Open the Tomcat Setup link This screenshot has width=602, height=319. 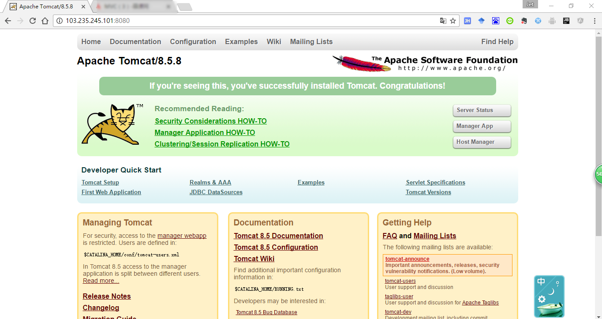point(100,182)
